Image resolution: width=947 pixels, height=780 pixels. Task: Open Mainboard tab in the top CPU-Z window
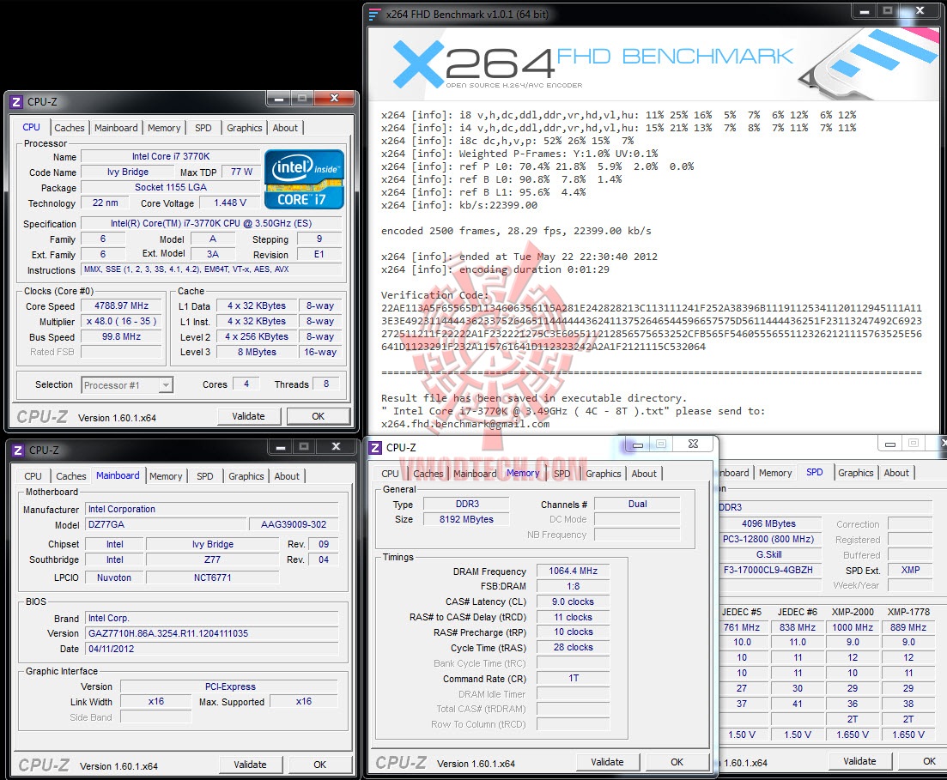click(x=116, y=128)
